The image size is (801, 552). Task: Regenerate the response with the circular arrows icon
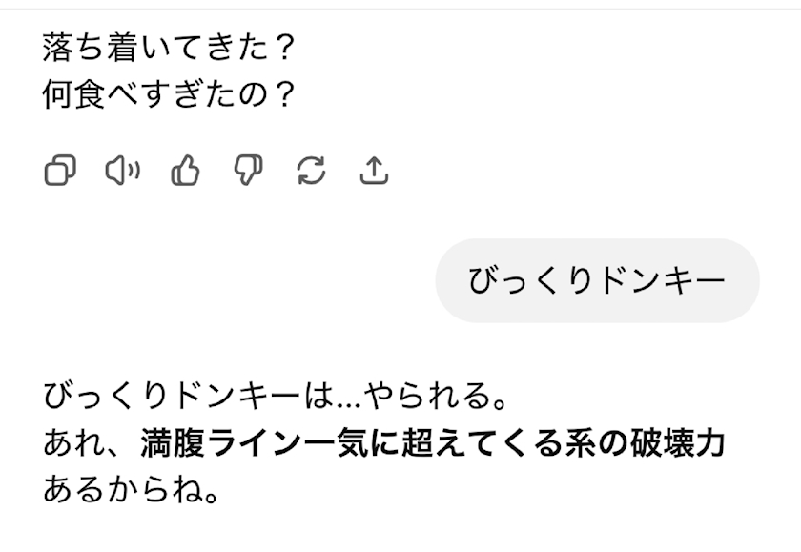point(311,172)
